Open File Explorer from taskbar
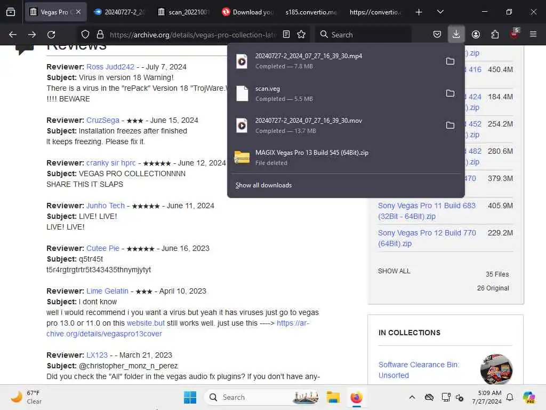 pos(333,397)
